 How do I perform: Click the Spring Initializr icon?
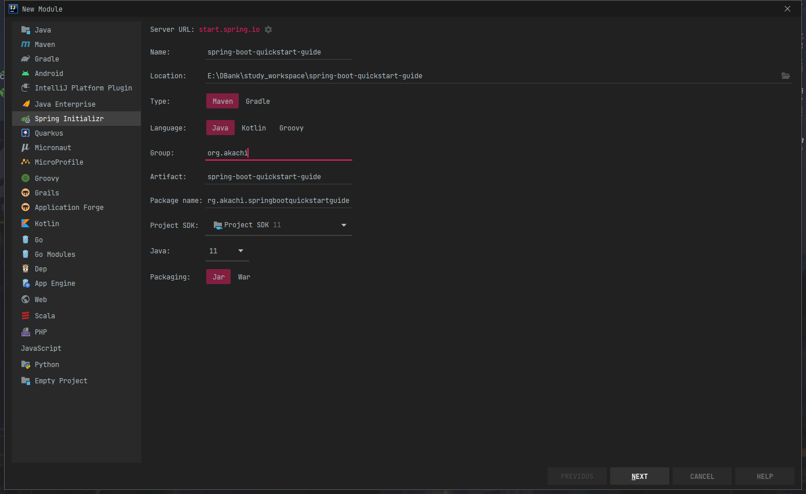[x=25, y=118]
